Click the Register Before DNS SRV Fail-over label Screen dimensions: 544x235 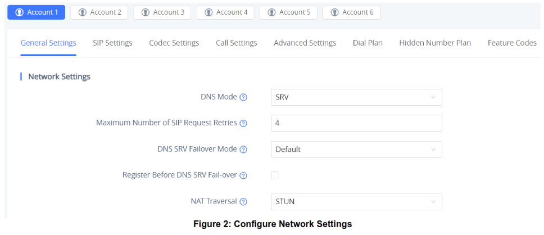pos(180,175)
